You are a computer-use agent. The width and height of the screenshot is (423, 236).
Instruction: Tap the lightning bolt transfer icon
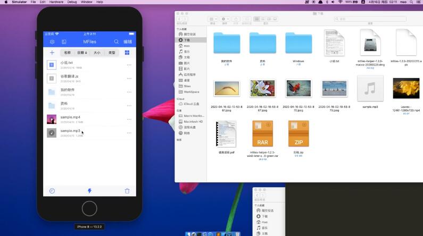pyautogui.click(x=89, y=191)
